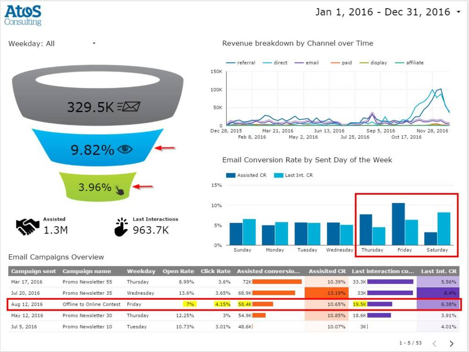Click the Friday Assisted CR bar
Image resolution: width=469 pixels, height=352 pixels.
pyautogui.click(x=398, y=224)
